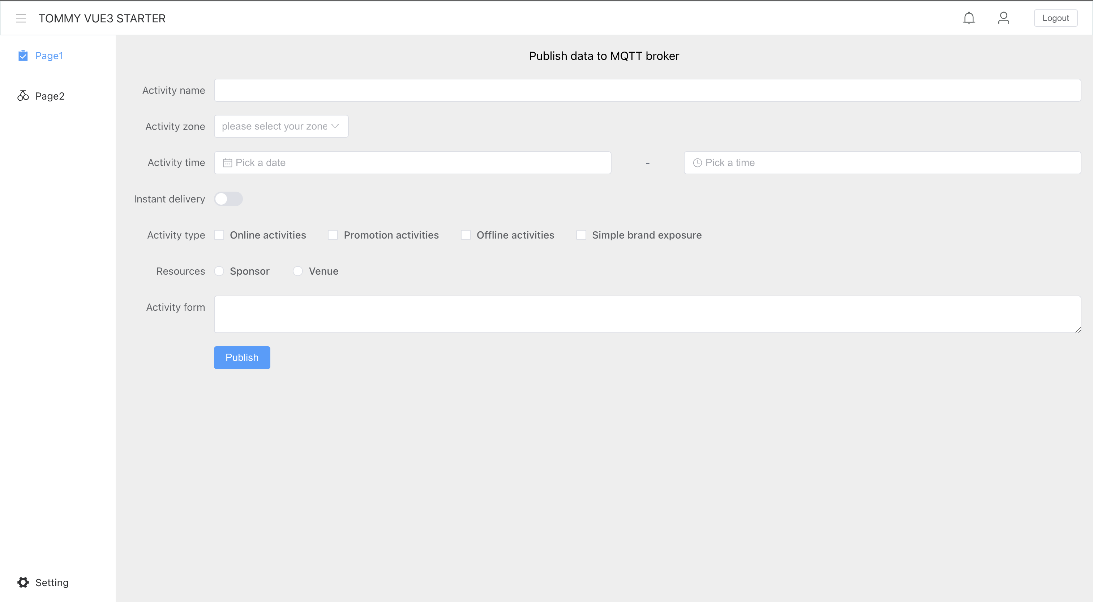1093x602 pixels.
Task: Open the user profile icon
Action: tap(1003, 18)
